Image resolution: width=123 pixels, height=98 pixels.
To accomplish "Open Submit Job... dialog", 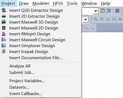I will point(41,72).
